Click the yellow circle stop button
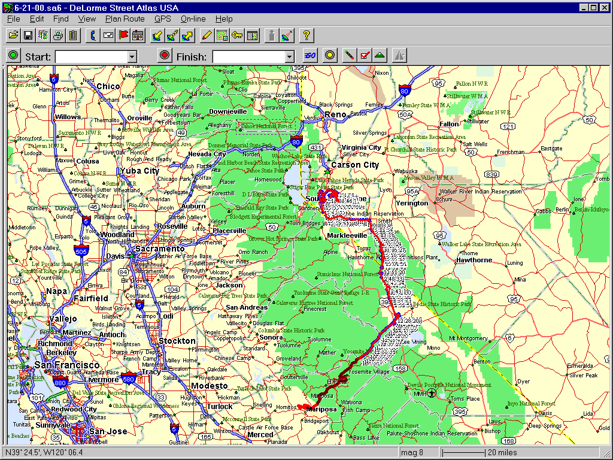This screenshot has width=613, height=460. click(x=329, y=56)
